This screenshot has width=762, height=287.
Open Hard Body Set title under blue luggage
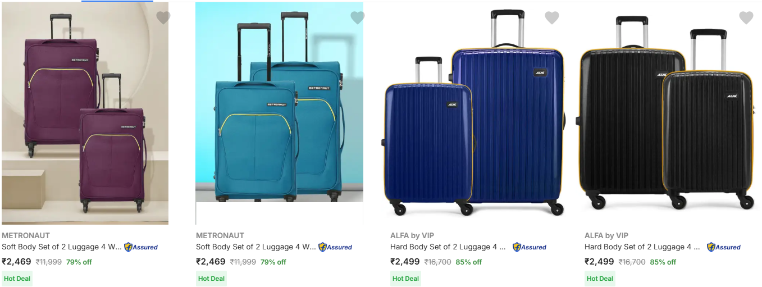pyautogui.click(x=448, y=247)
